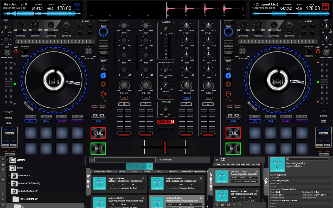333x208 pixels.
Task: Click the filter icon in the left browser sidebar
Action: pyautogui.click(x=3, y=170)
